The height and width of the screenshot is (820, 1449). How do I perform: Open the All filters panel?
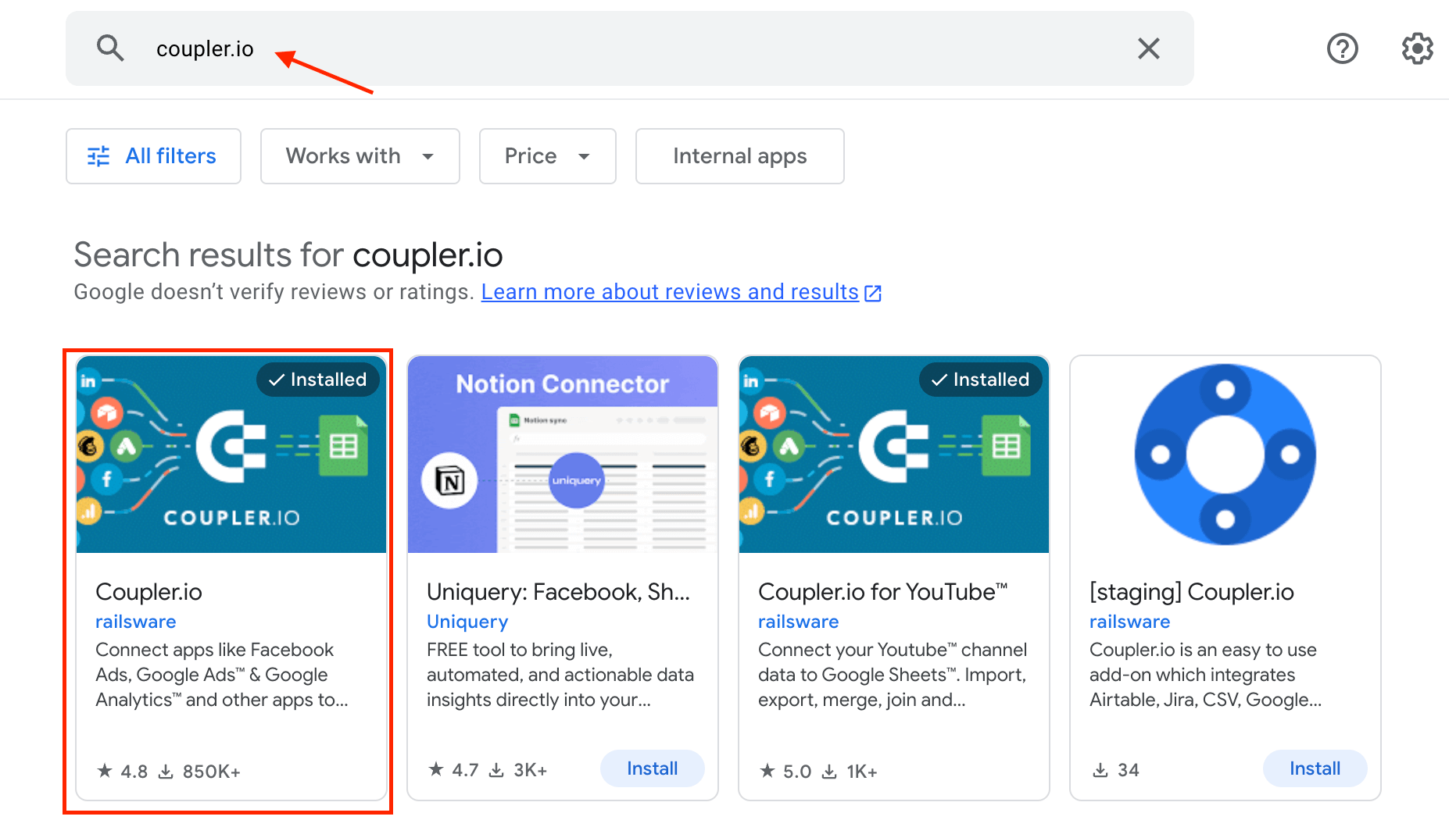[x=153, y=156]
